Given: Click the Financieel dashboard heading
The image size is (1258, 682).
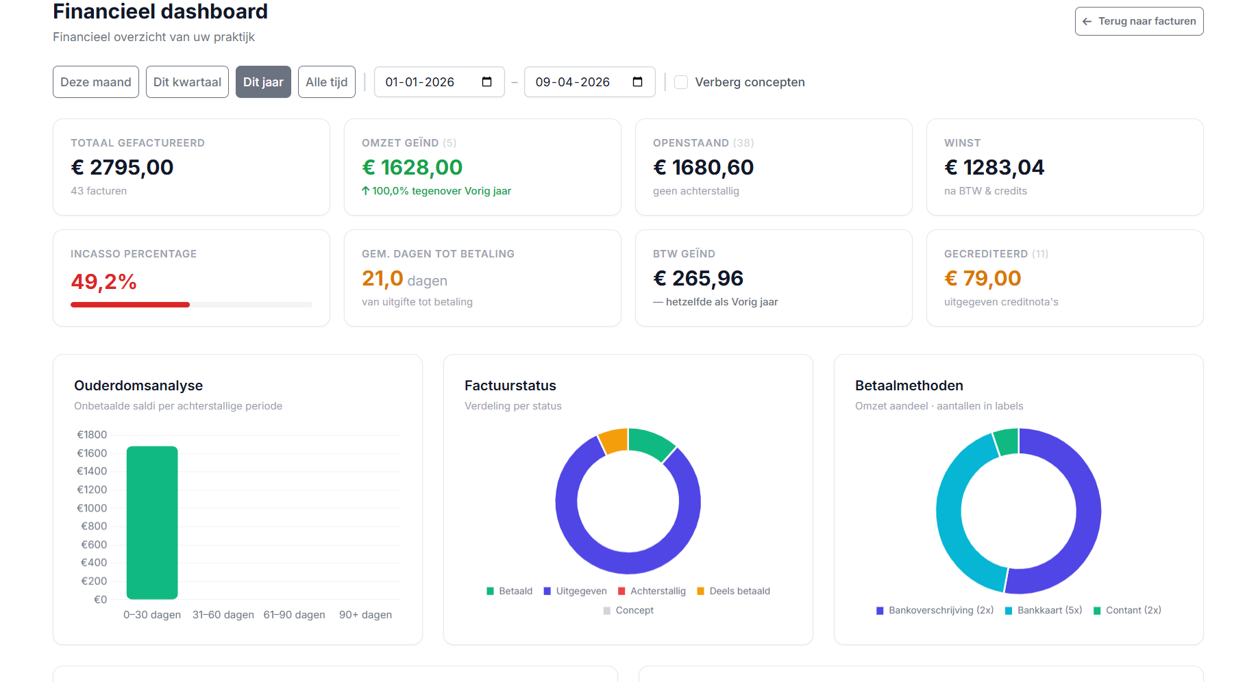Looking at the screenshot, I should [x=160, y=12].
